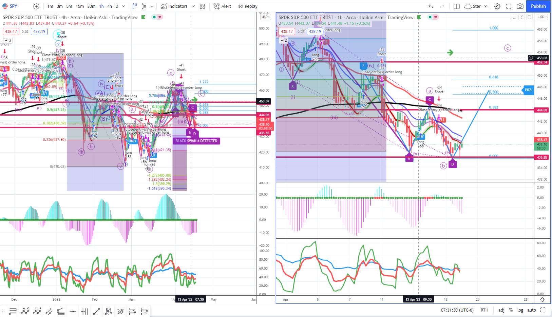Toggle the market status dot on the 4h chart
This screenshot has width=552, height=317.
[x=154, y=17]
